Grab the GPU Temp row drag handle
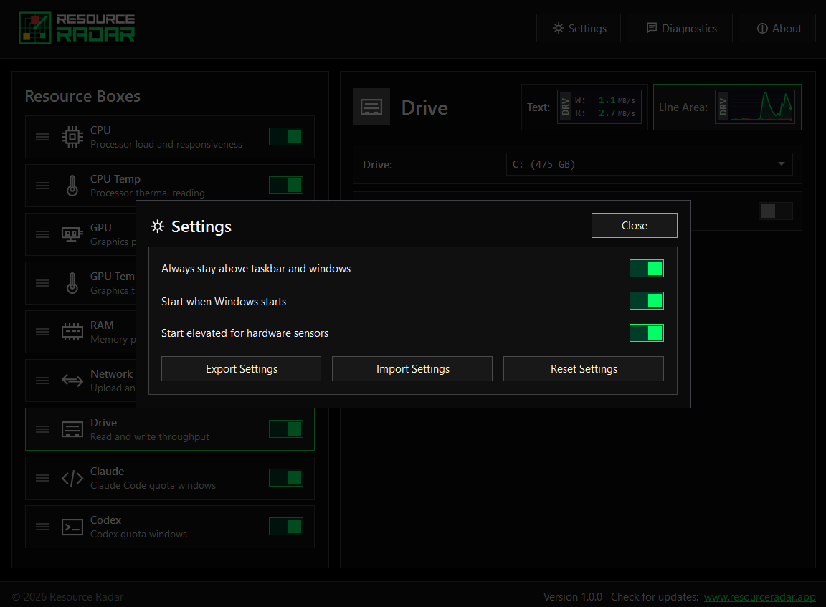The height and width of the screenshot is (607, 826). [x=42, y=283]
